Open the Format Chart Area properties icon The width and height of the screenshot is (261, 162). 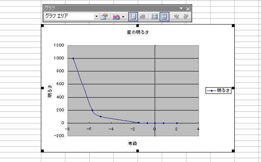click(x=104, y=17)
